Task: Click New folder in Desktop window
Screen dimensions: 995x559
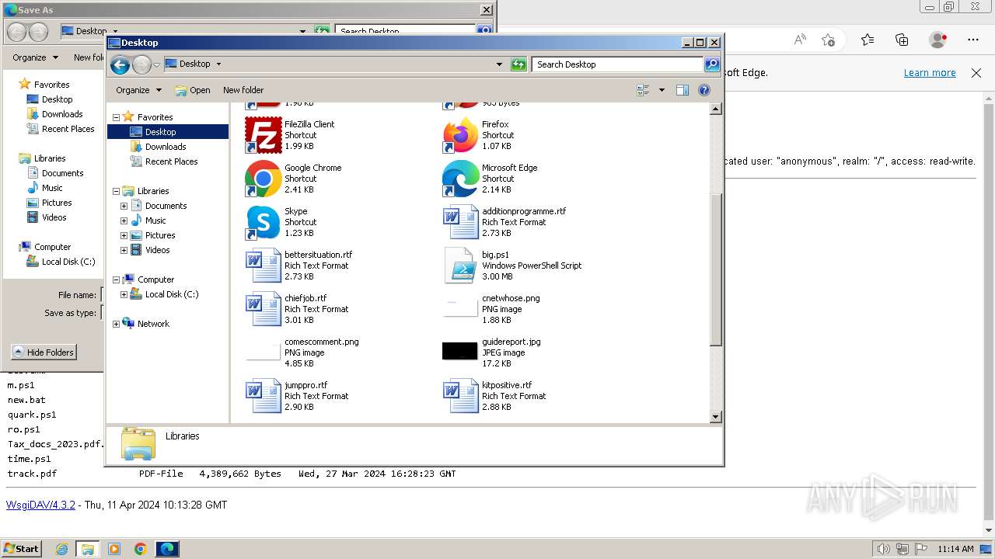Action: pyautogui.click(x=243, y=90)
